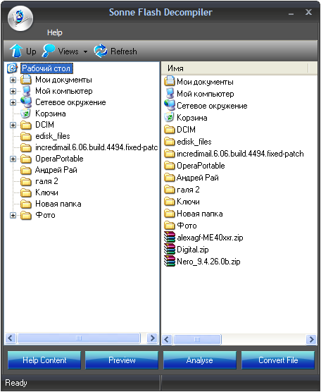Click the Фото folder icon in the tree
Image resolution: width=321 pixels, height=392 pixels.
click(26, 216)
